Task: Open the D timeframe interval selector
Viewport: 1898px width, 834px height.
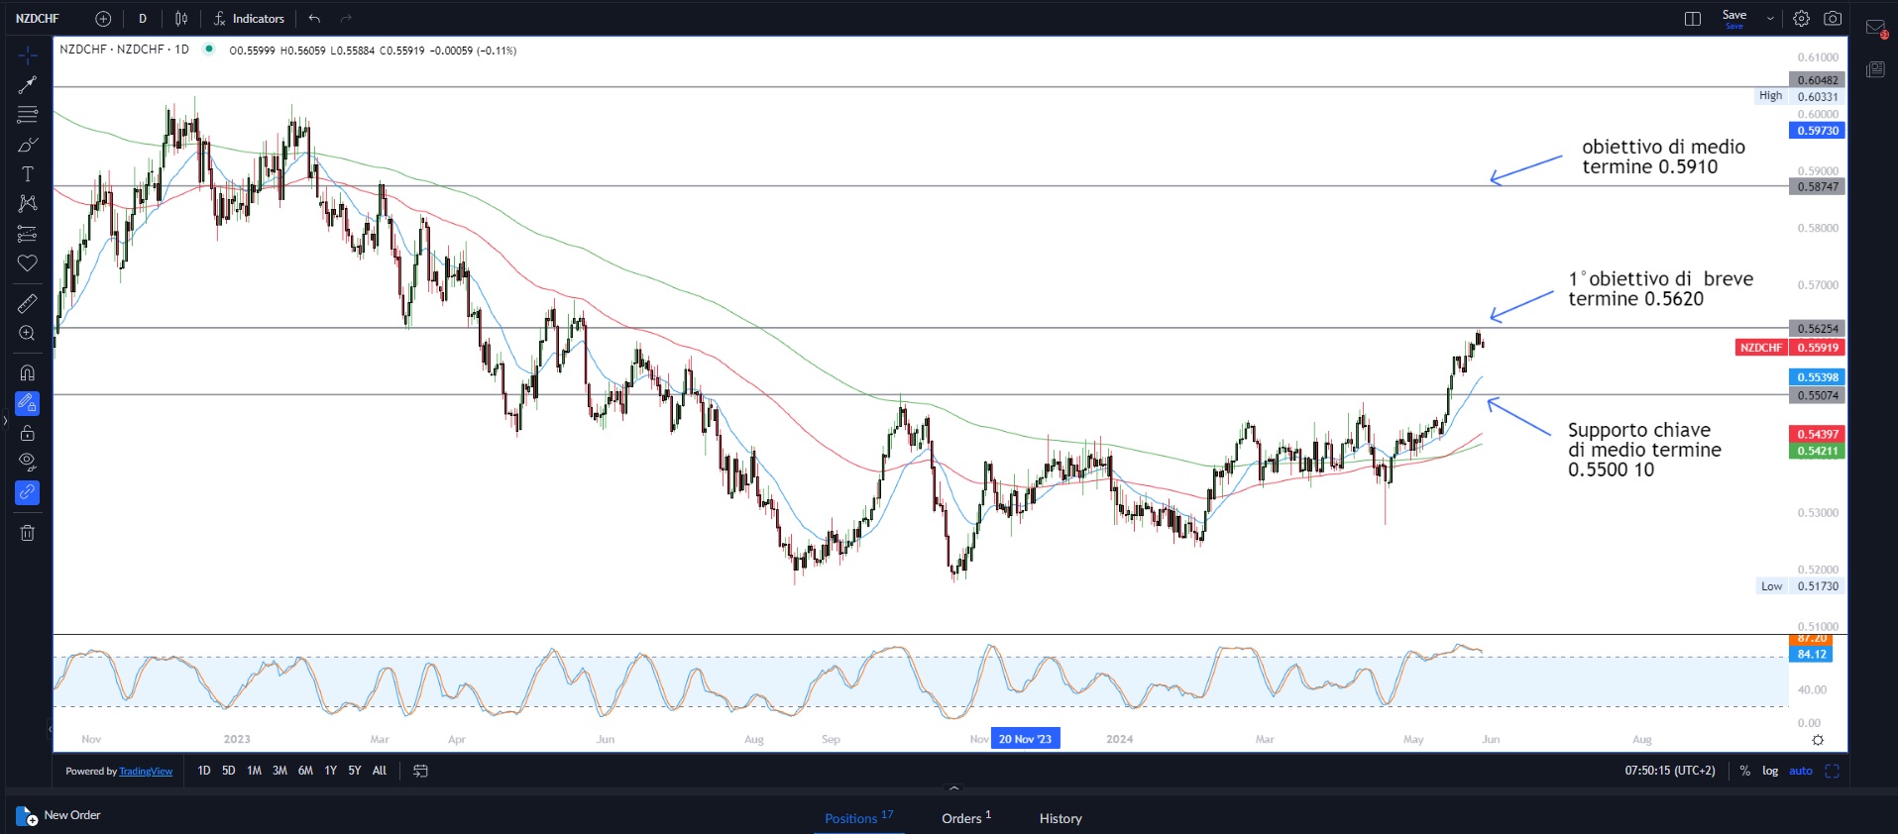Action: (143, 19)
